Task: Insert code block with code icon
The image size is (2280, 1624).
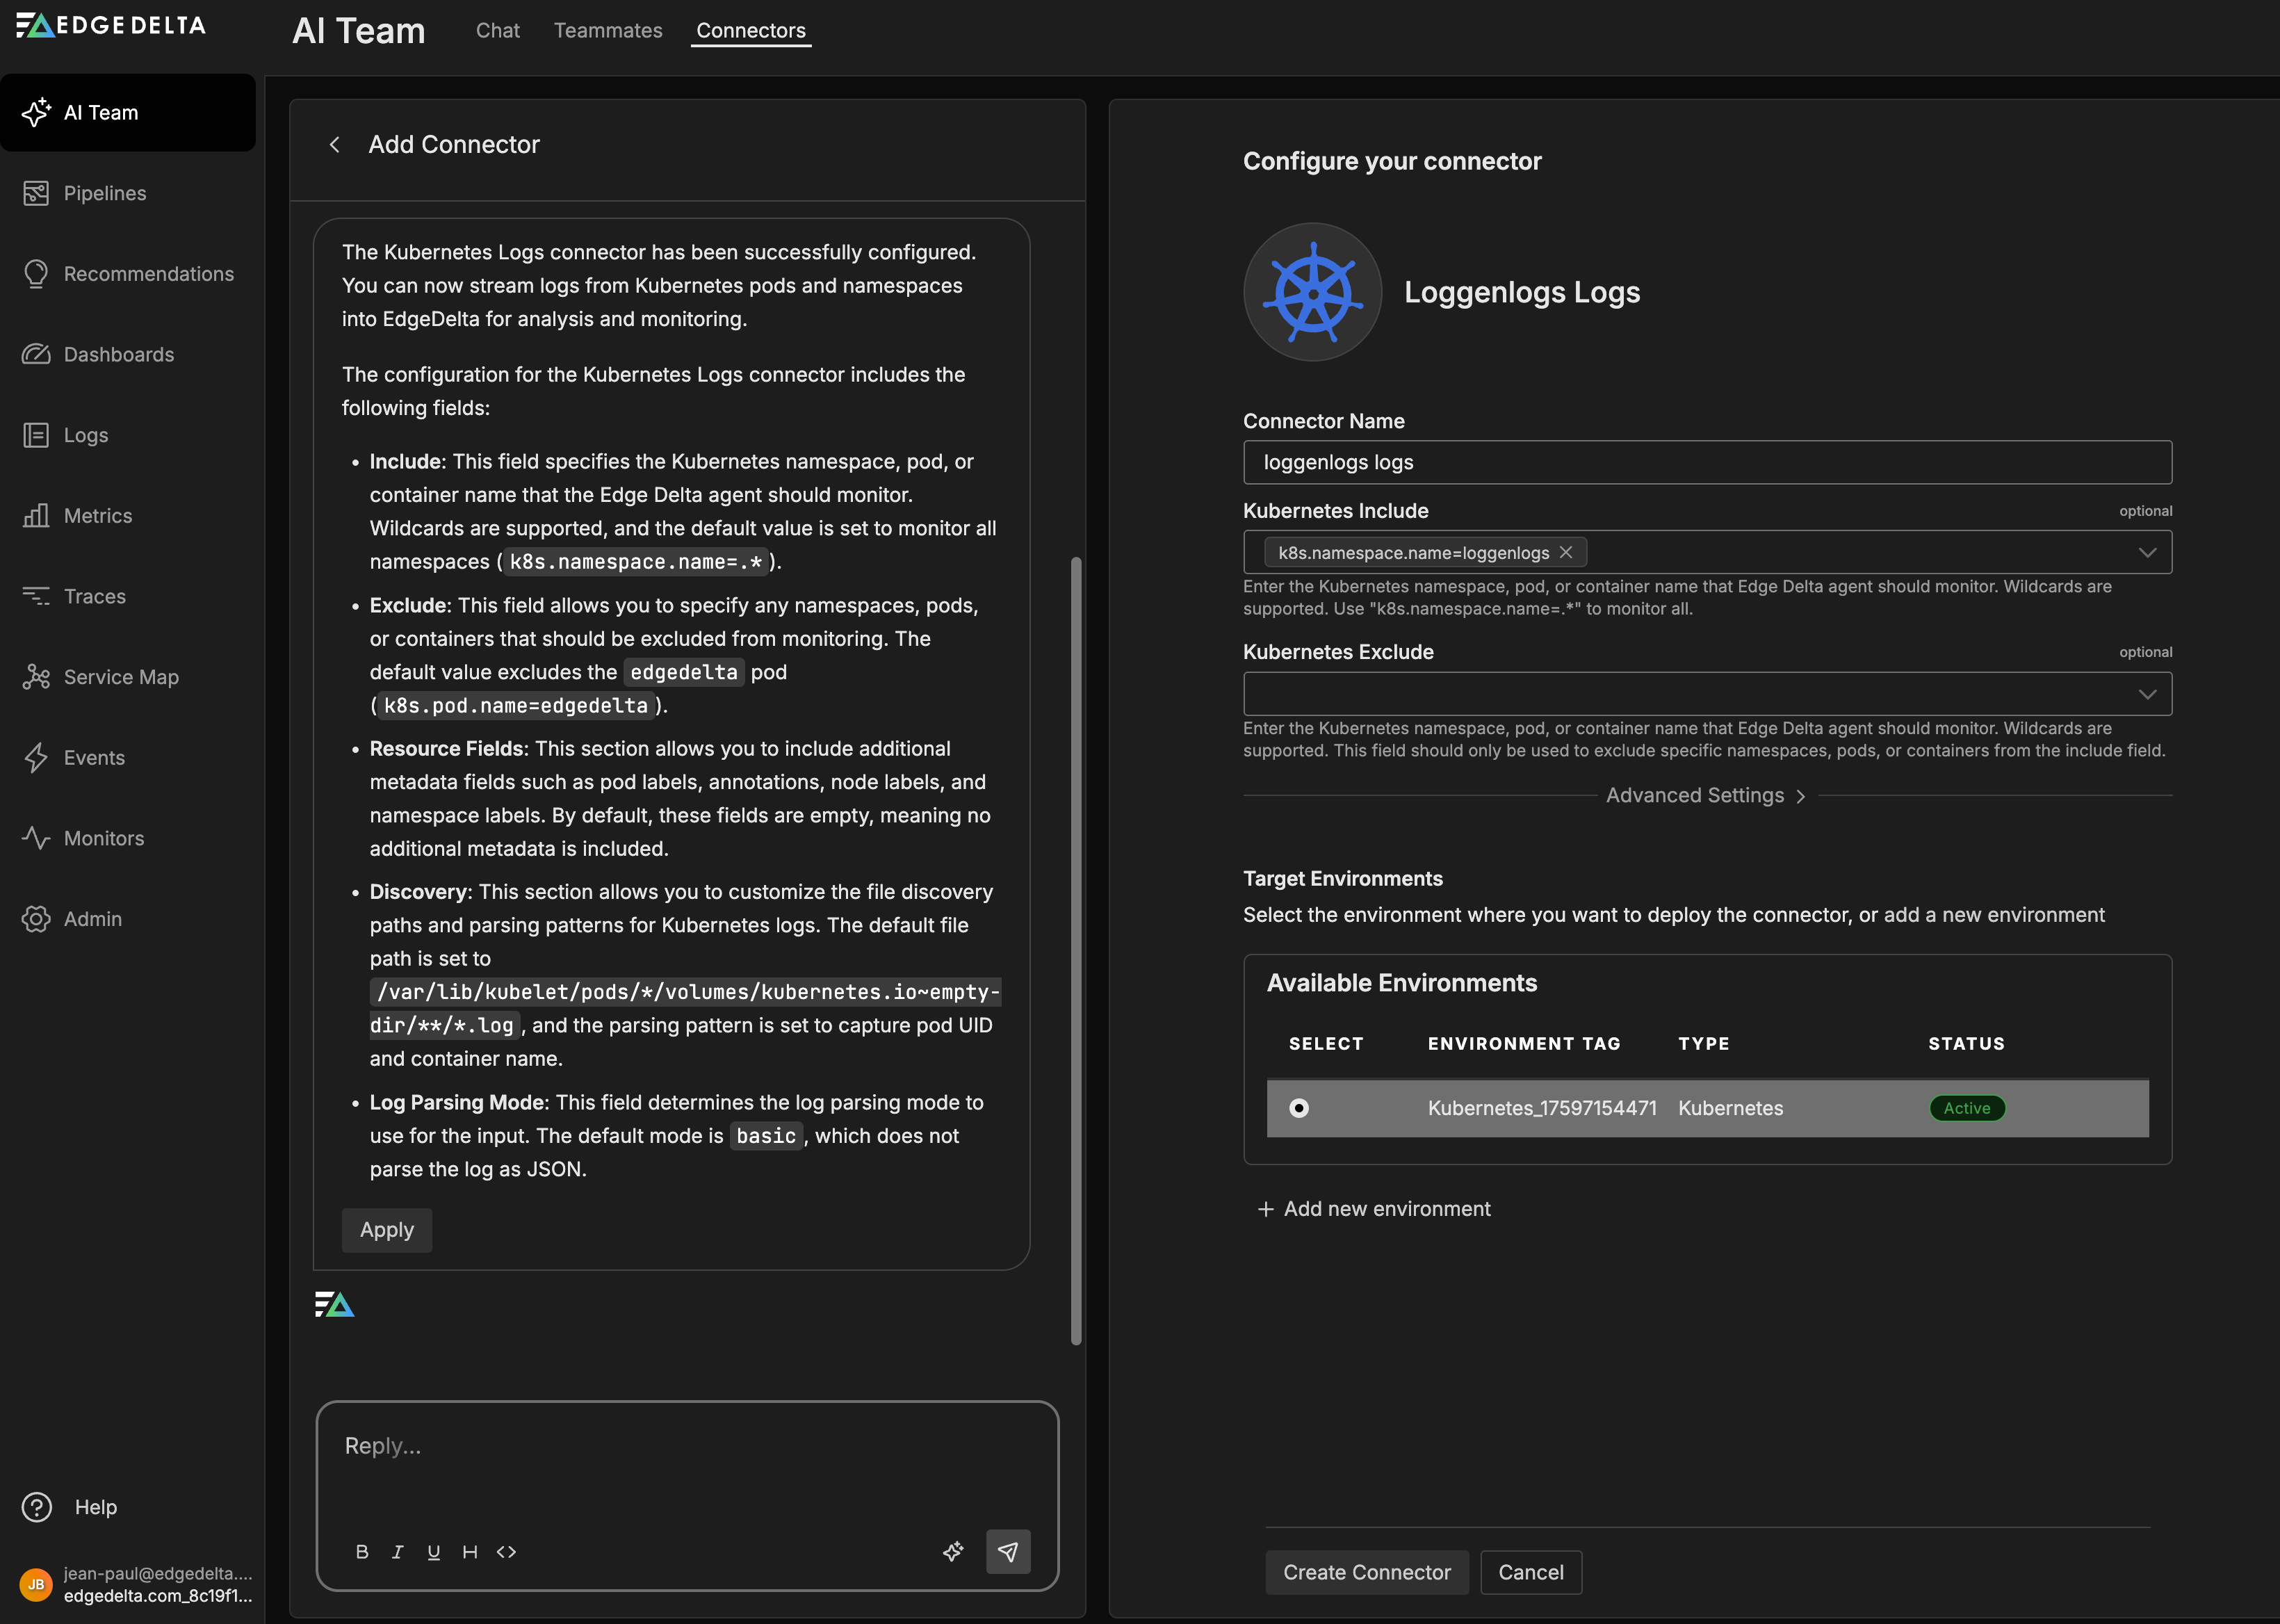Action: pyautogui.click(x=506, y=1551)
